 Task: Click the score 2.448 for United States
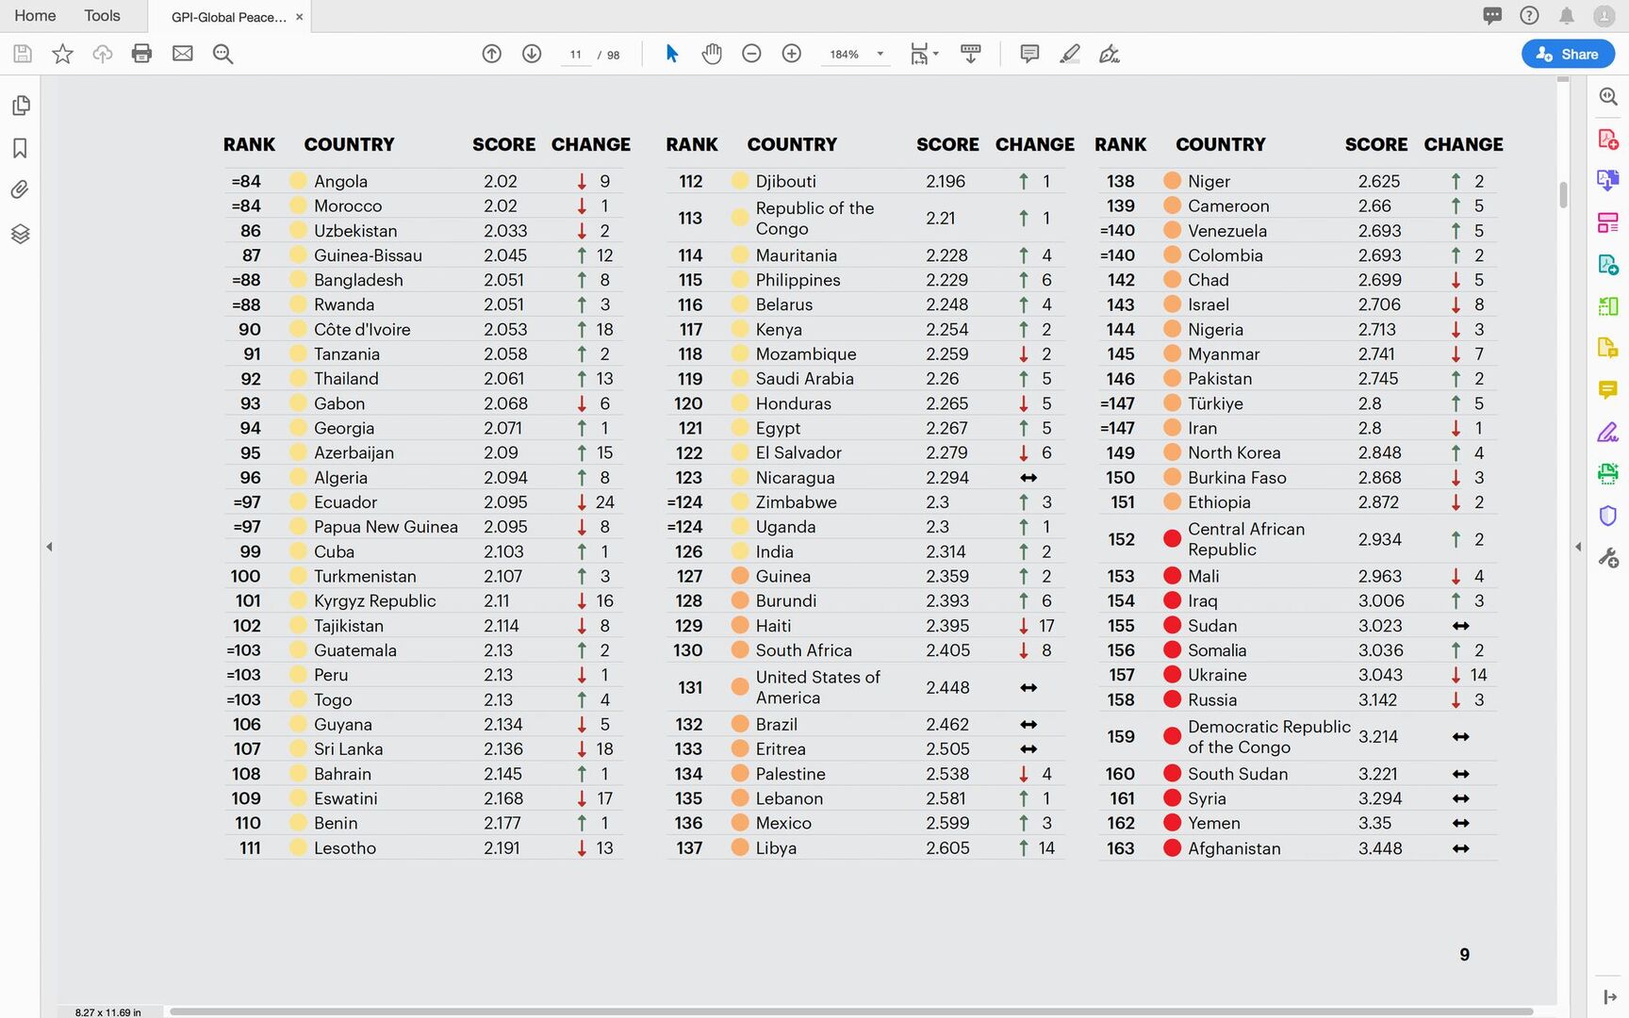click(947, 687)
